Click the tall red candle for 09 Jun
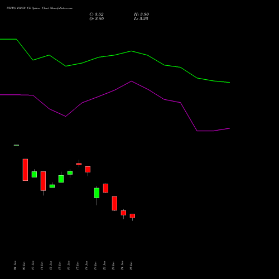Image resolution: width=279 pixels, height=279 pixels. coord(25,170)
